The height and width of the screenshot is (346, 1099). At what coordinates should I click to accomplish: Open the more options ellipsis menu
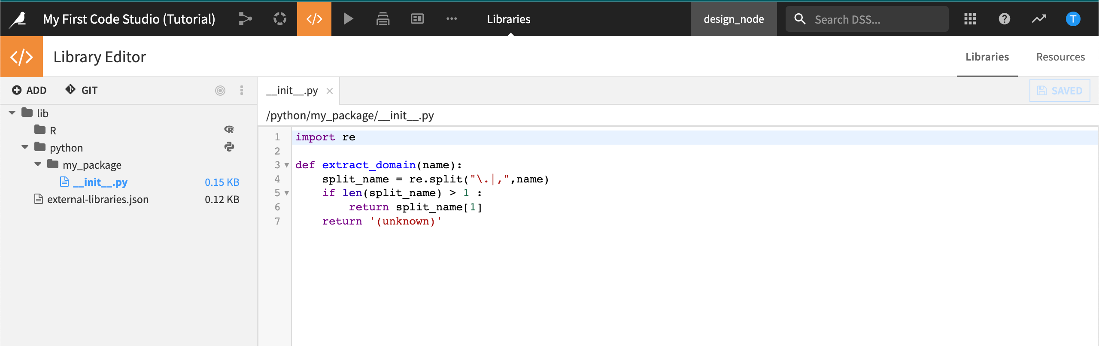click(x=452, y=19)
